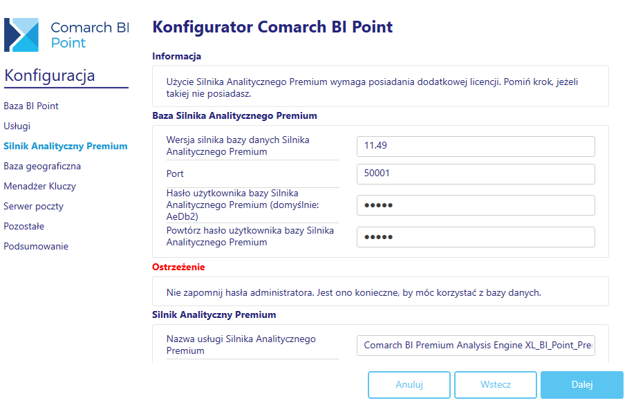Switch to the Menadżer Kluczy step
Image resolution: width=627 pixels, height=405 pixels.
pos(40,186)
